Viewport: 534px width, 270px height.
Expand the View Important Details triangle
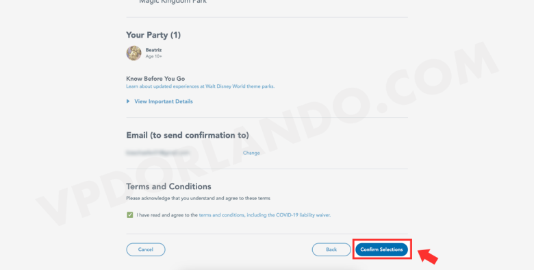tap(128, 101)
